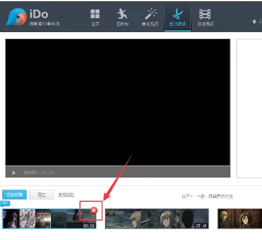This screenshot has height=240, width=262.
Task: Select the second clip thumbnail labeled 07:10
Action: 157,219
